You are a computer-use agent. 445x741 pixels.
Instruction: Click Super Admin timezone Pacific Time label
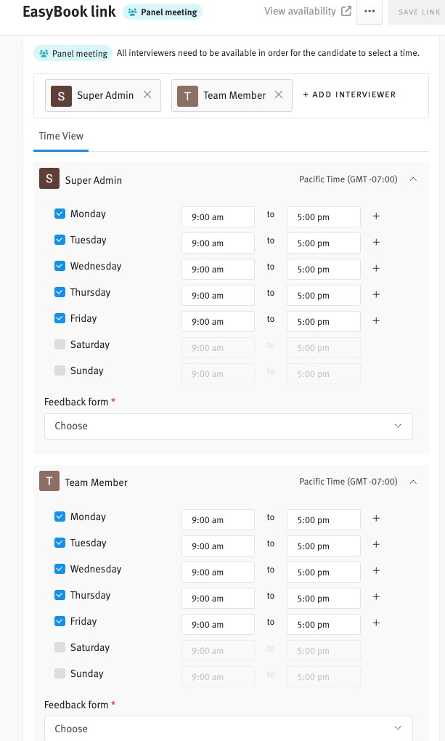point(348,179)
